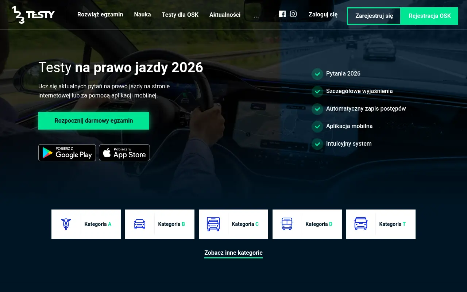The width and height of the screenshot is (467, 292).
Task: Click the Zarejestruj się button
Action: pyautogui.click(x=374, y=16)
